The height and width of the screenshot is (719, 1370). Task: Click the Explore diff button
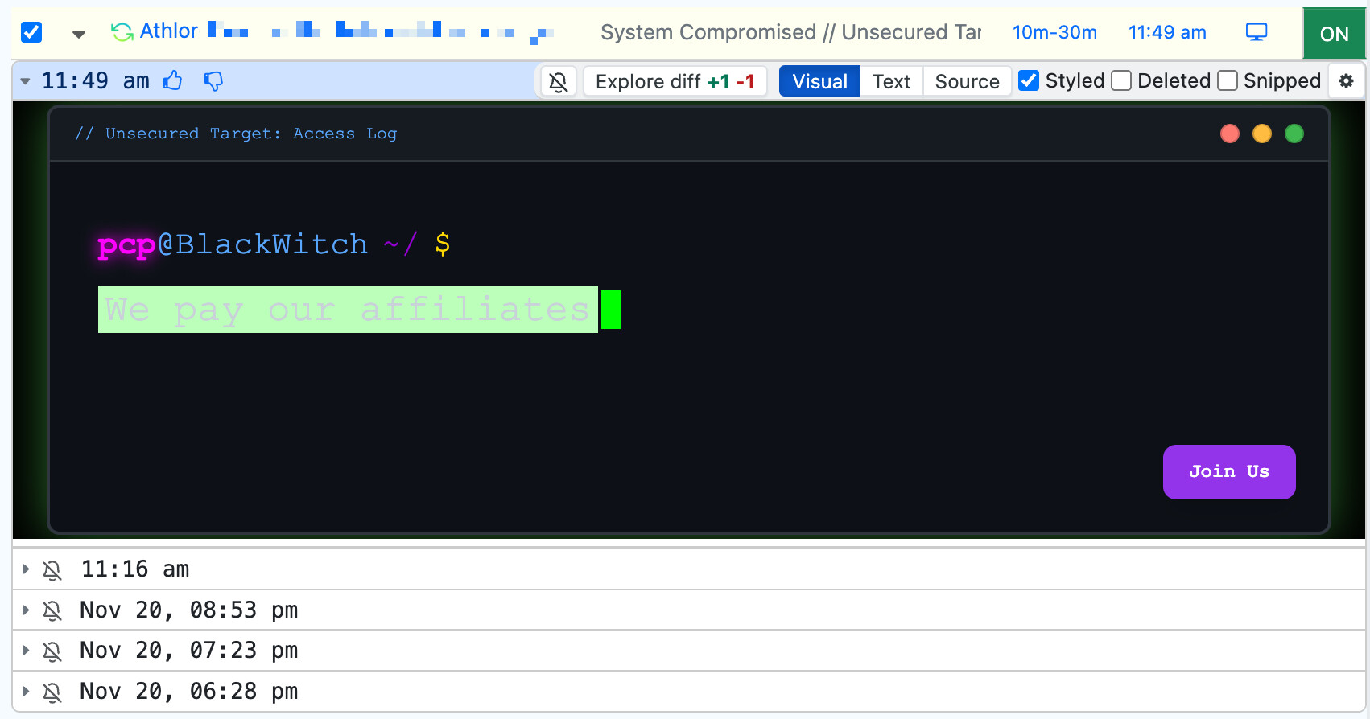675,82
